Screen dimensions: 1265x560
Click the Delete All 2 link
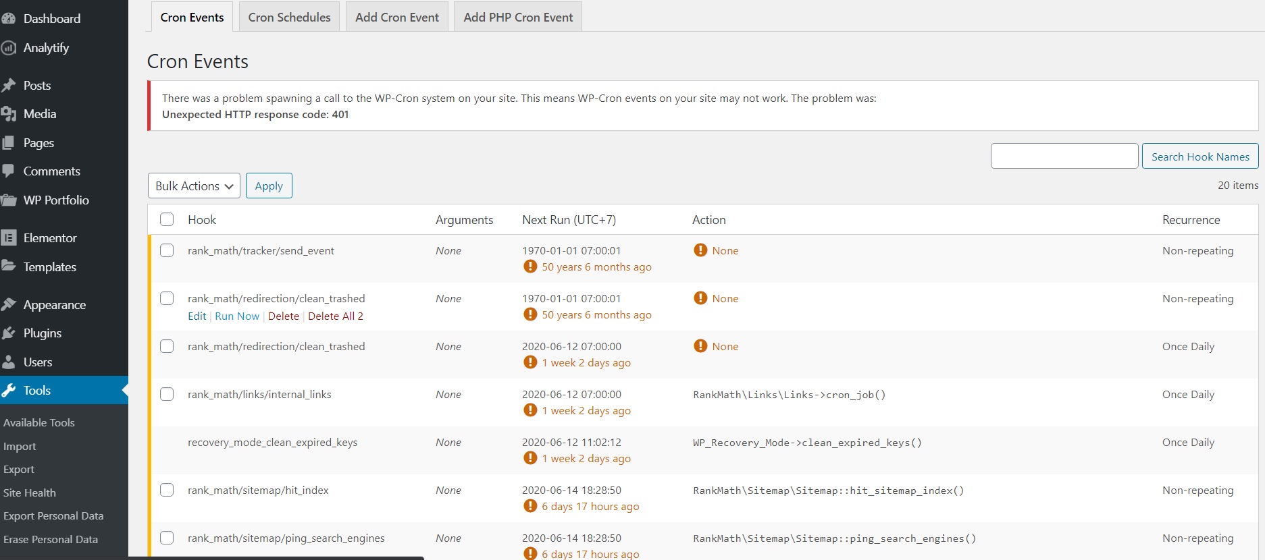point(336,316)
